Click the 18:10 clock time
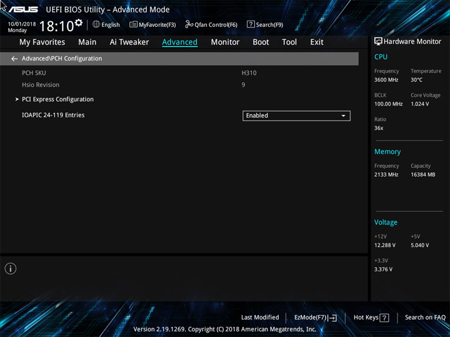The width and height of the screenshot is (450, 337). click(57, 26)
